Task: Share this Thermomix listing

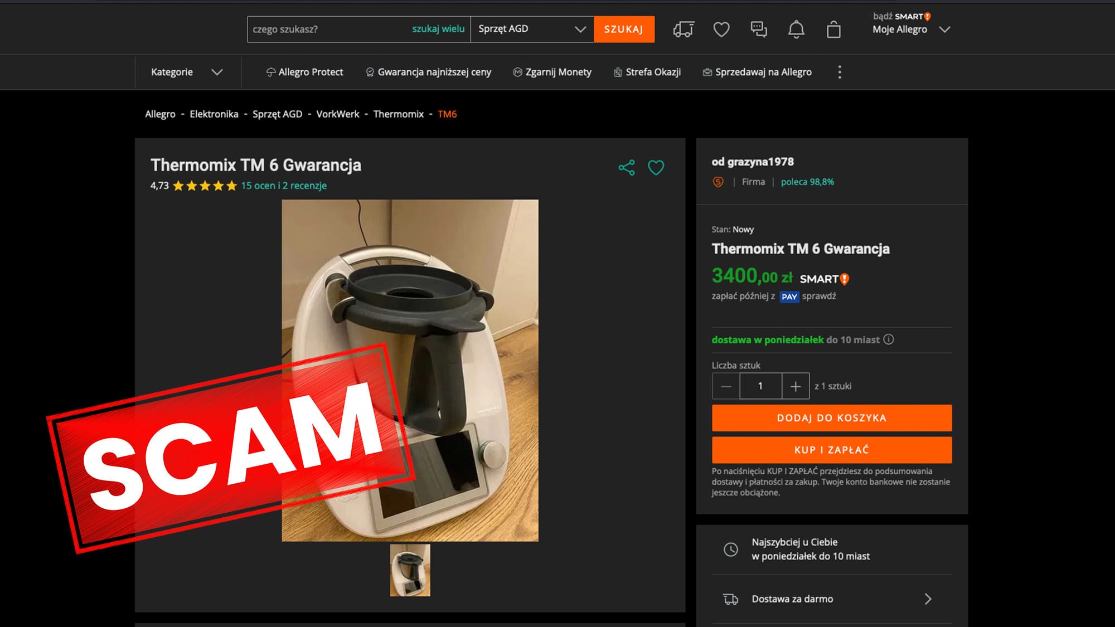Action: (627, 167)
